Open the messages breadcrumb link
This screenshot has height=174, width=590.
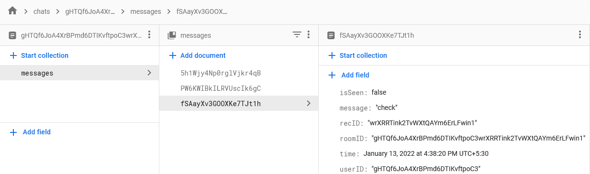click(146, 11)
